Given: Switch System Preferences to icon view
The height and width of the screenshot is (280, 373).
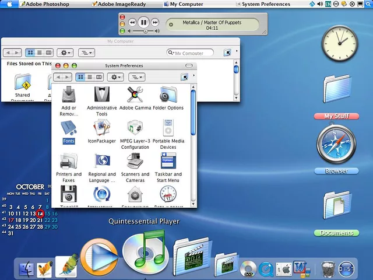Looking at the screenshot, I should pyautogui.click(x=80, y=77).
